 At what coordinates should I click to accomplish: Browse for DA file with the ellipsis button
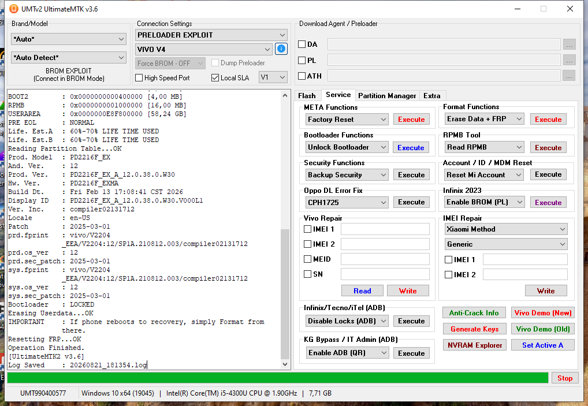[x=569, y=44]
